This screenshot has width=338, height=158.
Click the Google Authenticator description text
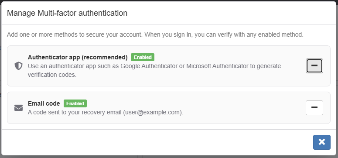(154, 70)
